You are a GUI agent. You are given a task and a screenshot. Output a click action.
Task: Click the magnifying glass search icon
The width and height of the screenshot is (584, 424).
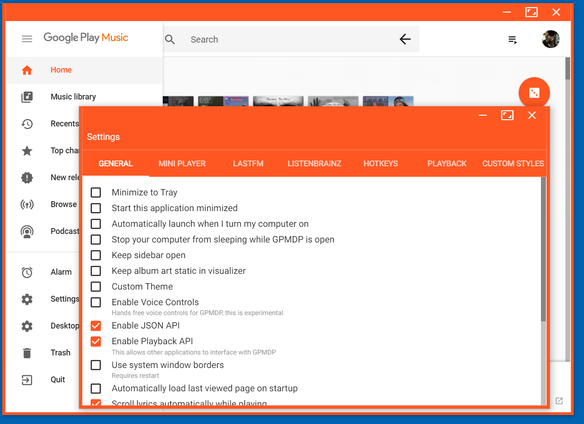click(170, 39)
